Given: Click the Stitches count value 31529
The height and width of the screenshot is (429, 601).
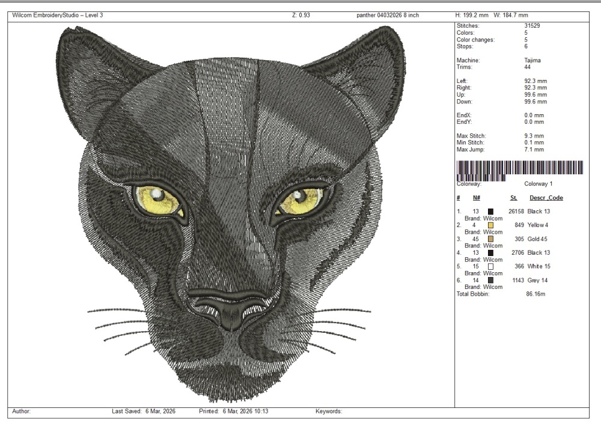Looking at the screenshot, I should tap(532, 27).
